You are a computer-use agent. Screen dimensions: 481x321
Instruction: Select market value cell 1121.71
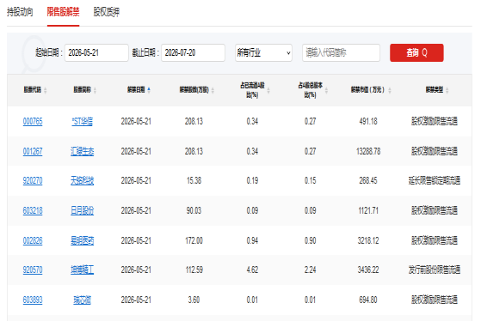coord(368,210)
